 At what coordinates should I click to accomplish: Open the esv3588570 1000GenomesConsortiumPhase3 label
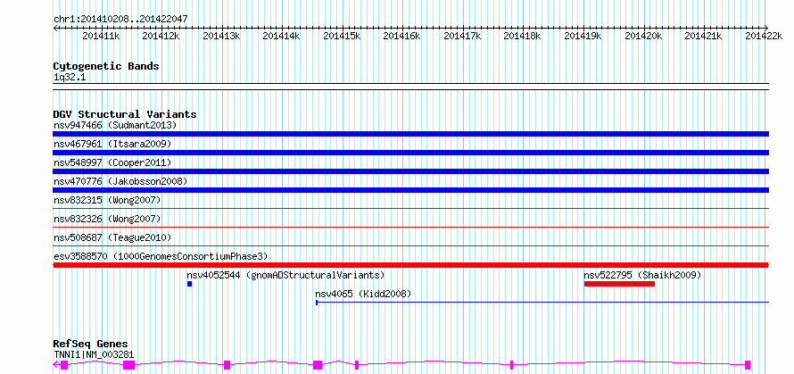[161, 256]
